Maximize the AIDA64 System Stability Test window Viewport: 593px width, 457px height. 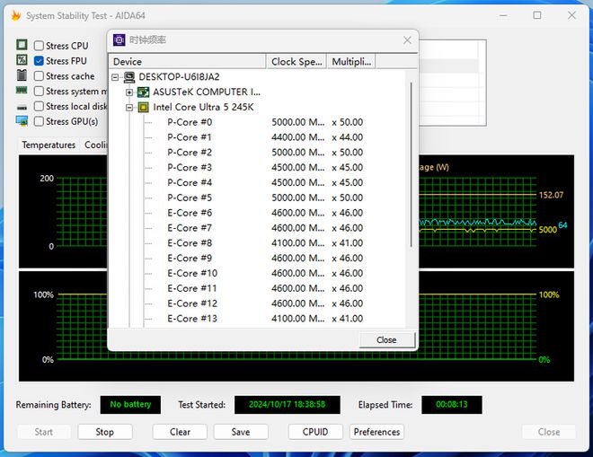point(537,15)
